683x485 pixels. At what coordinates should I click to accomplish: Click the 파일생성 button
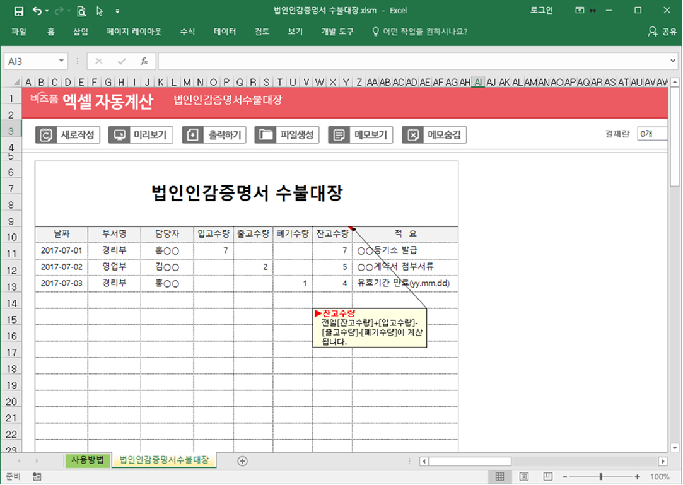pos(287,134)
